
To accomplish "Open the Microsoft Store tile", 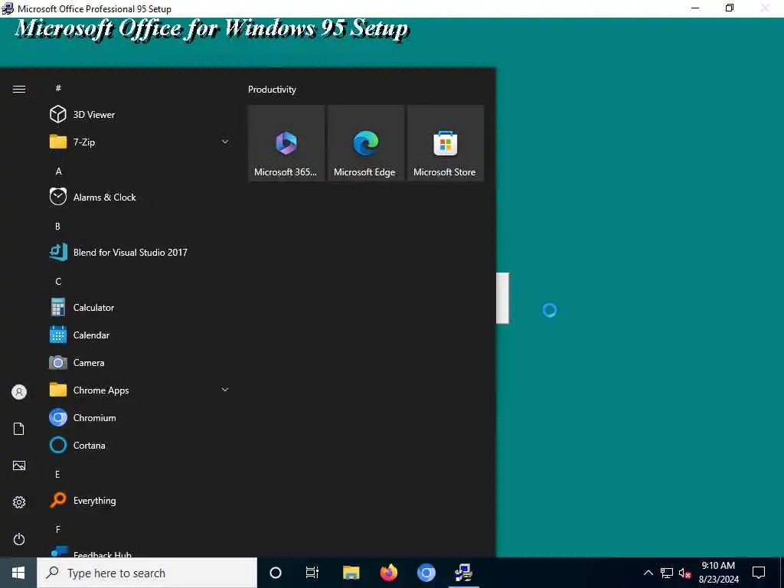I will click(446, 143).
